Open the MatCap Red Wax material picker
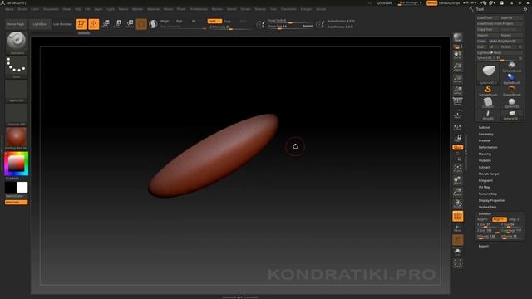Viewport: 532px width, 299px height. pos(17,139)
